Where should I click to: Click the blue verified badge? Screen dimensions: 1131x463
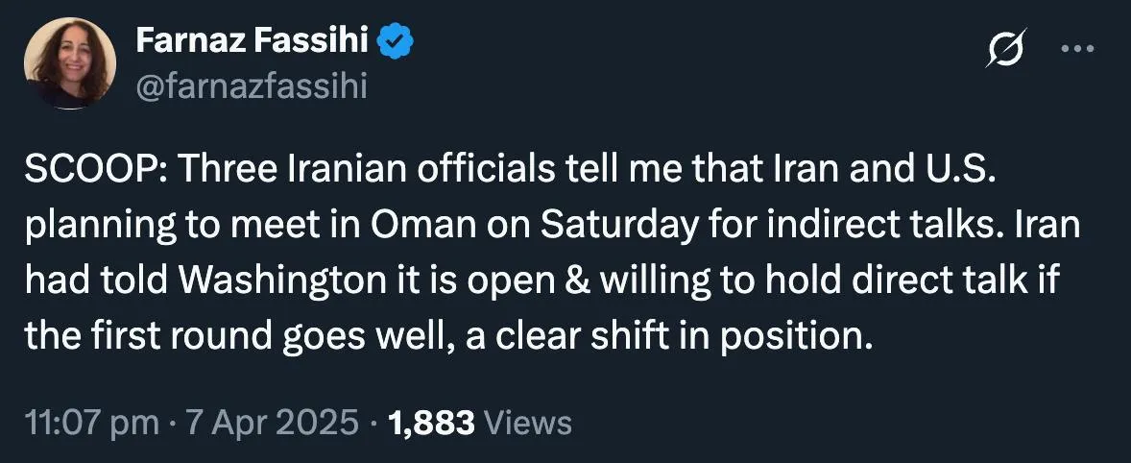[396, 40]
